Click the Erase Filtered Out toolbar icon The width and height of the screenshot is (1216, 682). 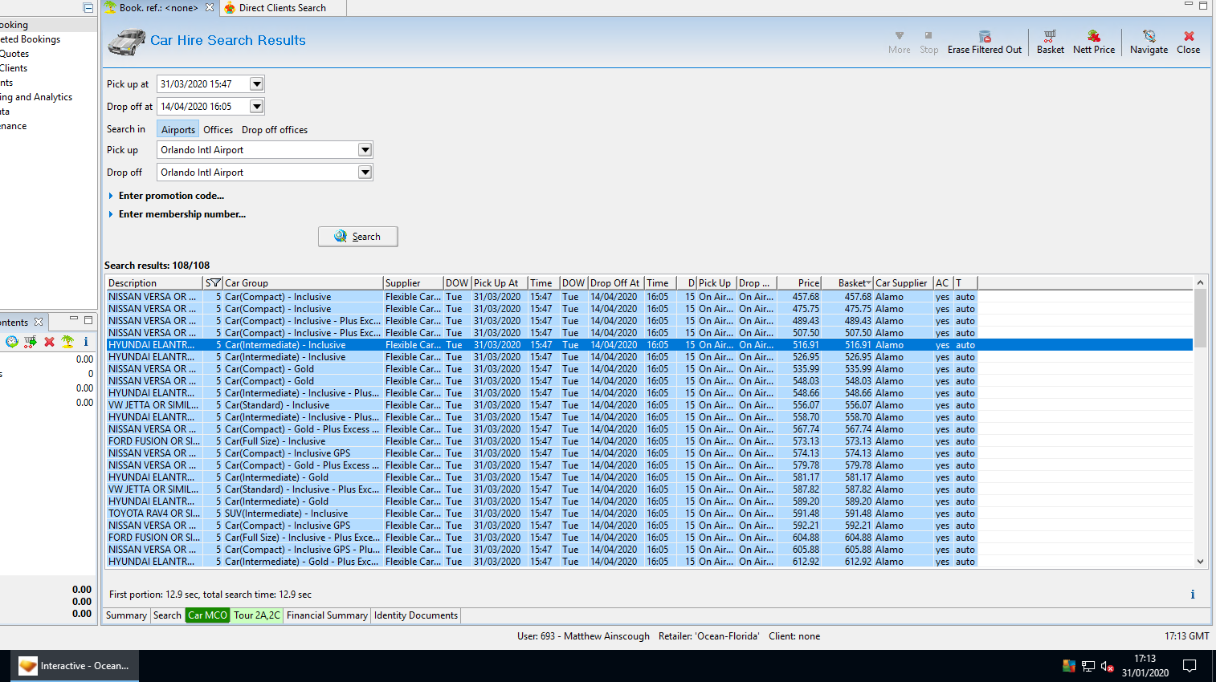(x=985, y=36)
